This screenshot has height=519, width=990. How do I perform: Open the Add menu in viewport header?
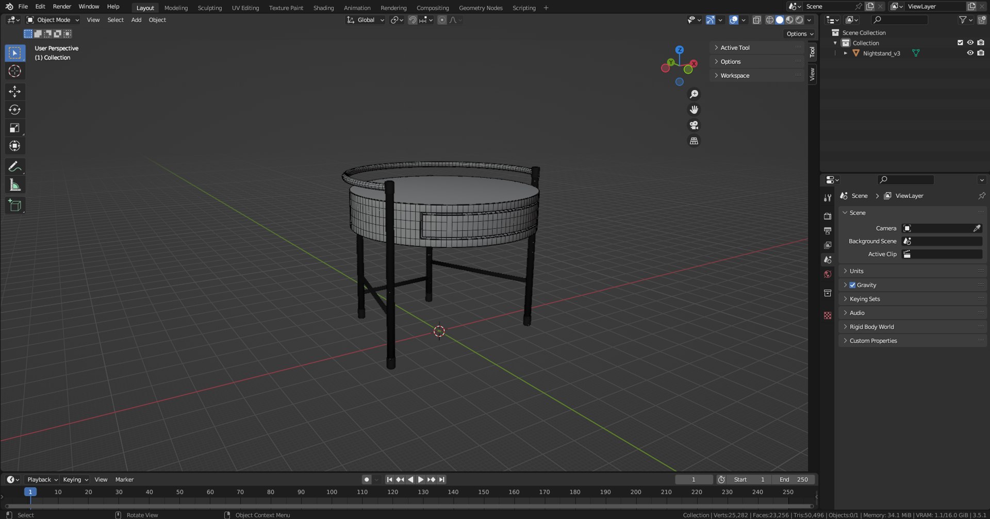[136, 20]
